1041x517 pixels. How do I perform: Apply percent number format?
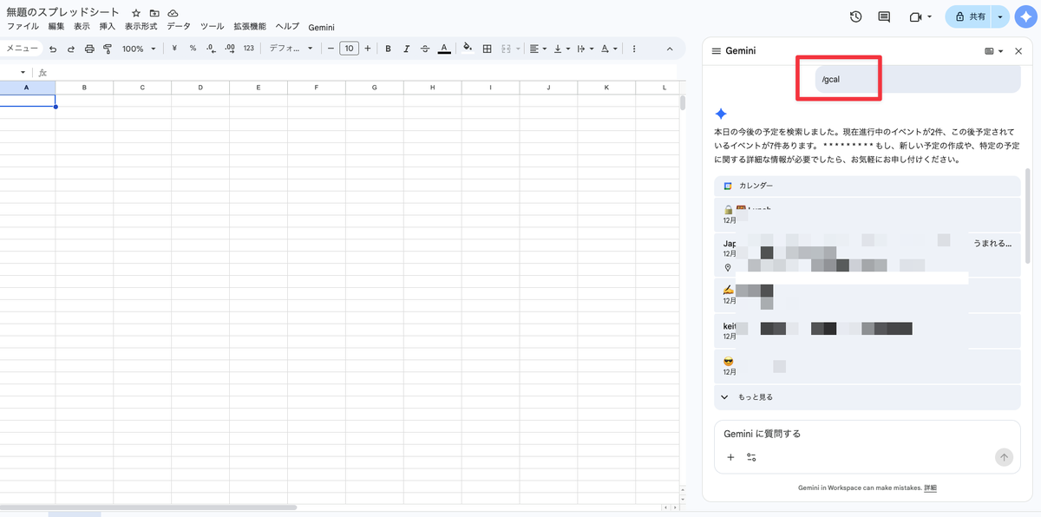pyautogui.click(x=193, y=49)
